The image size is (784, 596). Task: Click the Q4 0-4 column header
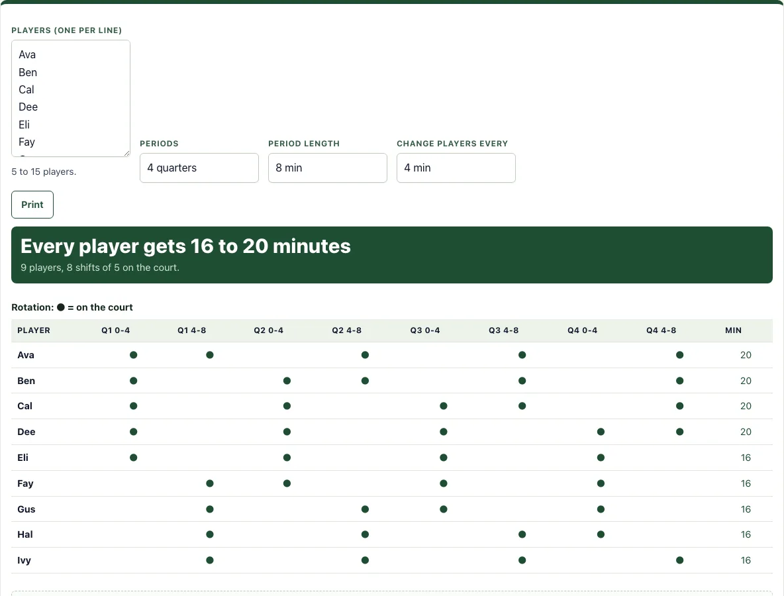pos(583,330)
